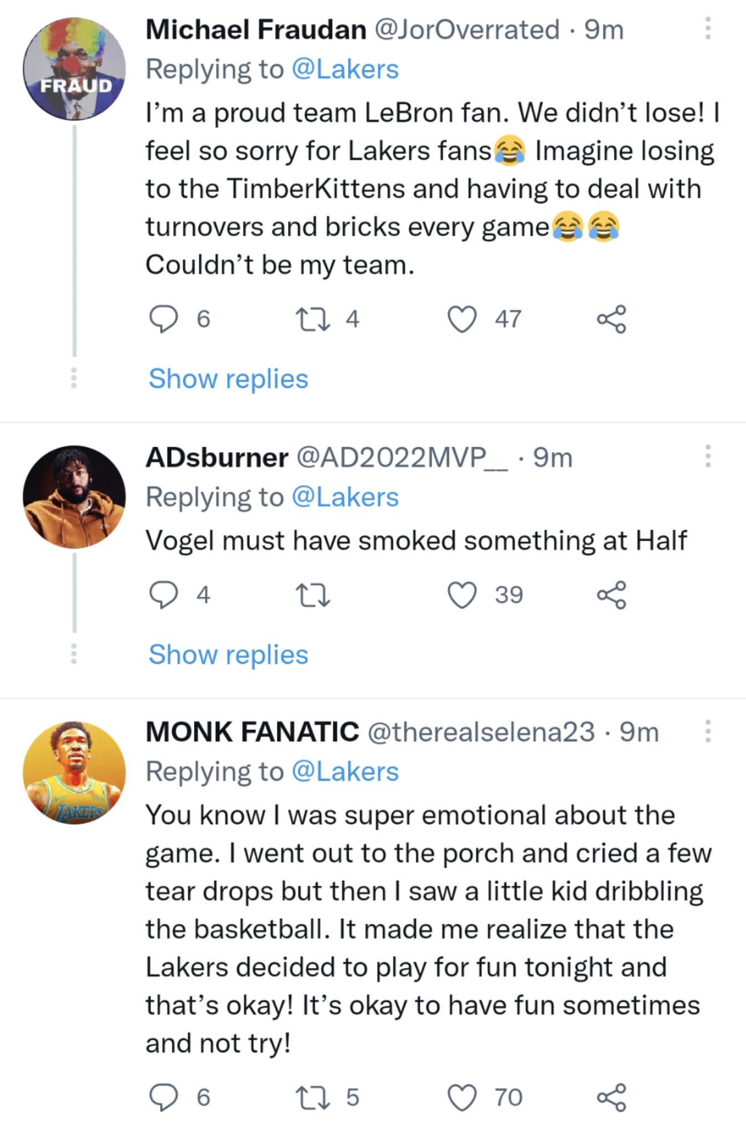Show replies under Michael Fraudan's tweet
The image size is (746, 1135).
[x=228, y=379]
